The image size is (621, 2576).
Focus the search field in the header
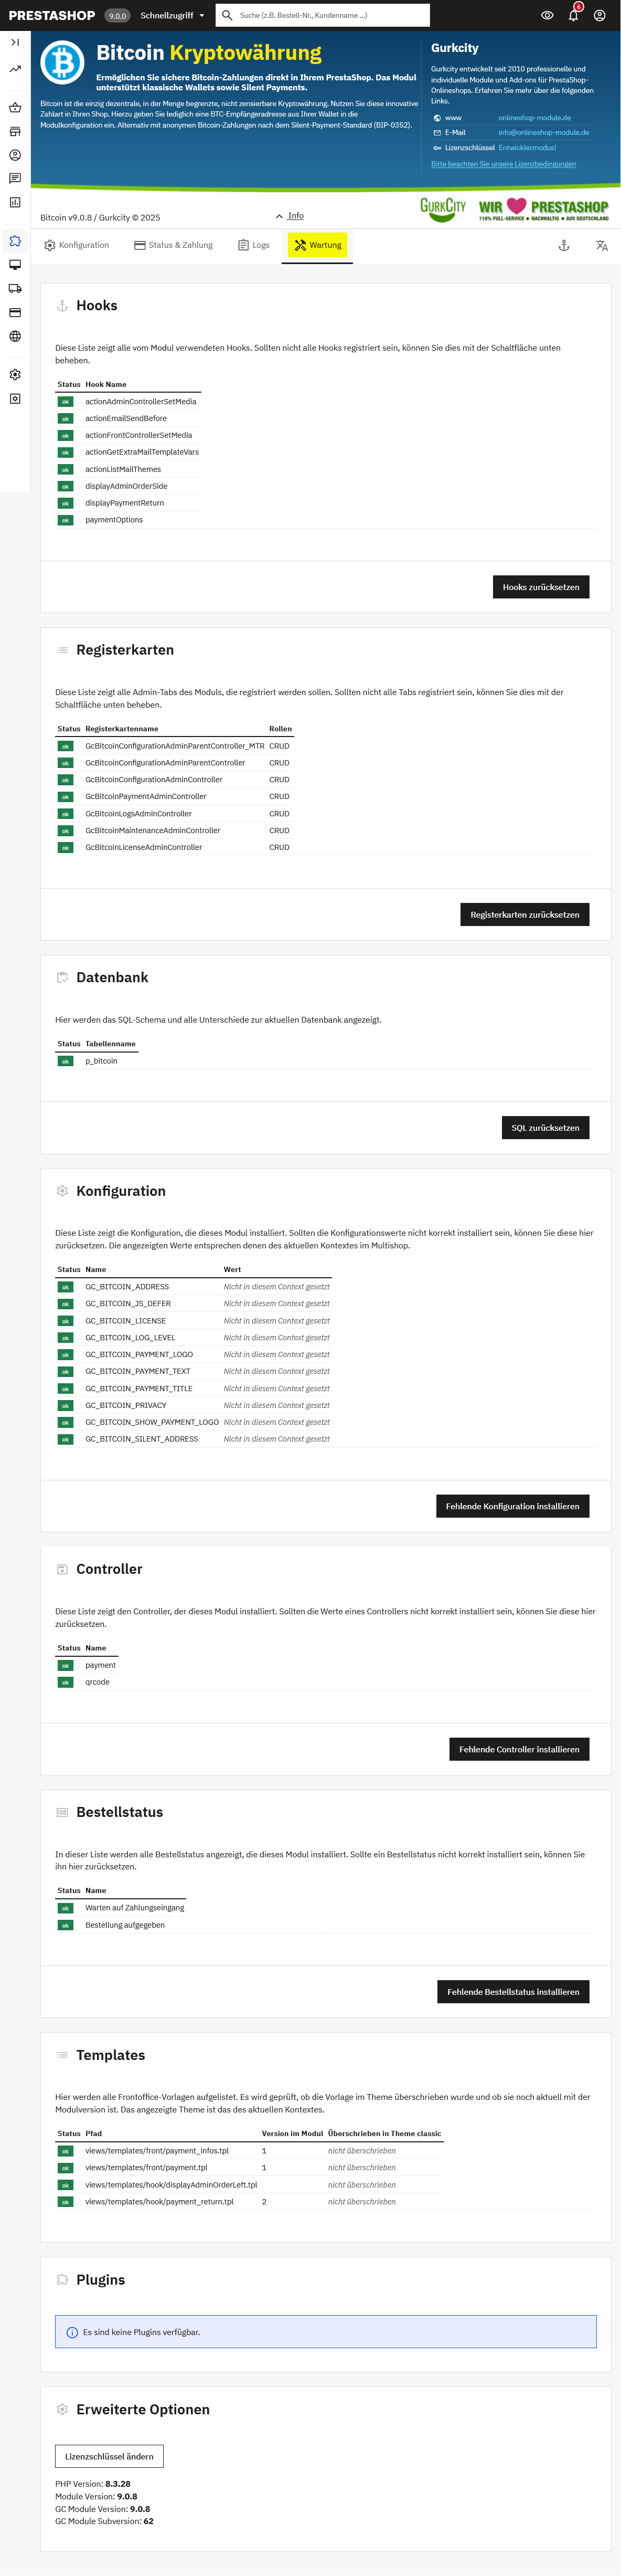click(329, 16)
